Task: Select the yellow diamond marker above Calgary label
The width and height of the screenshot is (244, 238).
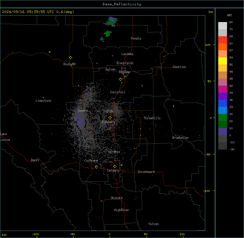Action: [x=115, y=166]
